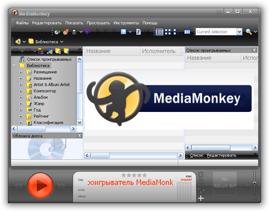Click the tree panel music note folder icon

pyautogui.click(x=50, y=51)
